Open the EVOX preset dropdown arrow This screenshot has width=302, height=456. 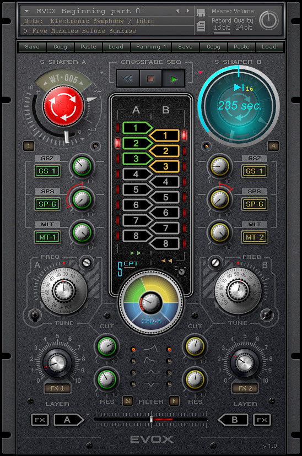pos(26,11)
